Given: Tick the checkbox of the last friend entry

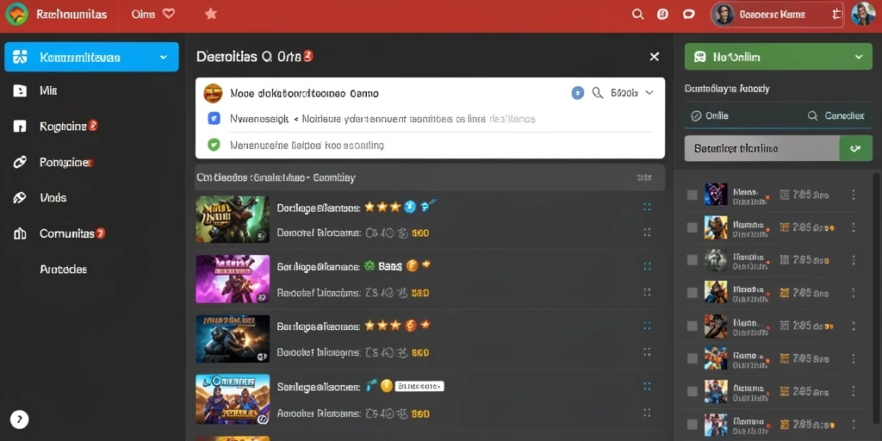Looking at the screenshot, I should click(x=693, y=424).
